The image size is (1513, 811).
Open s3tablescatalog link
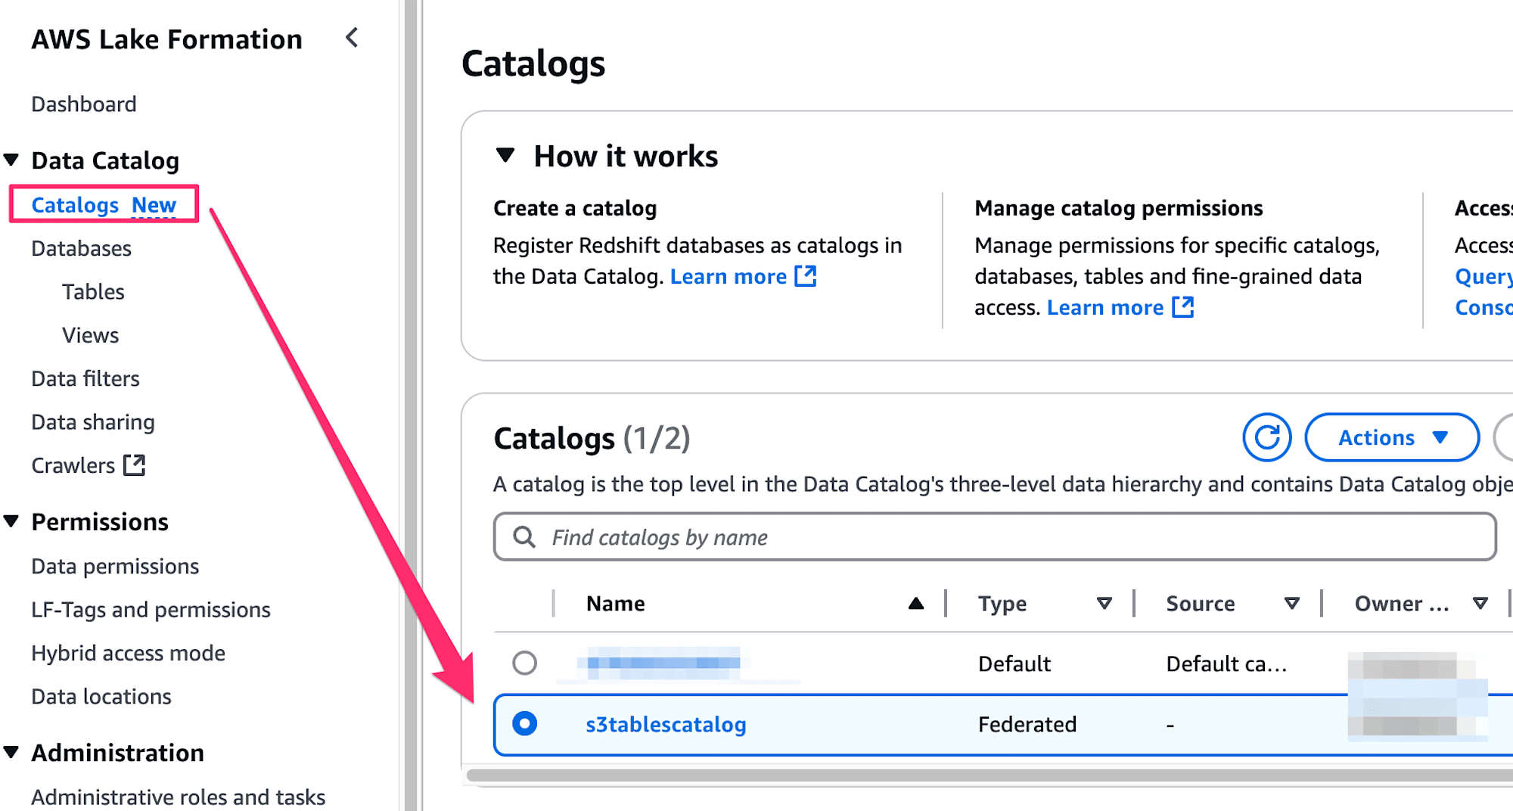click(x=666, y=724)
